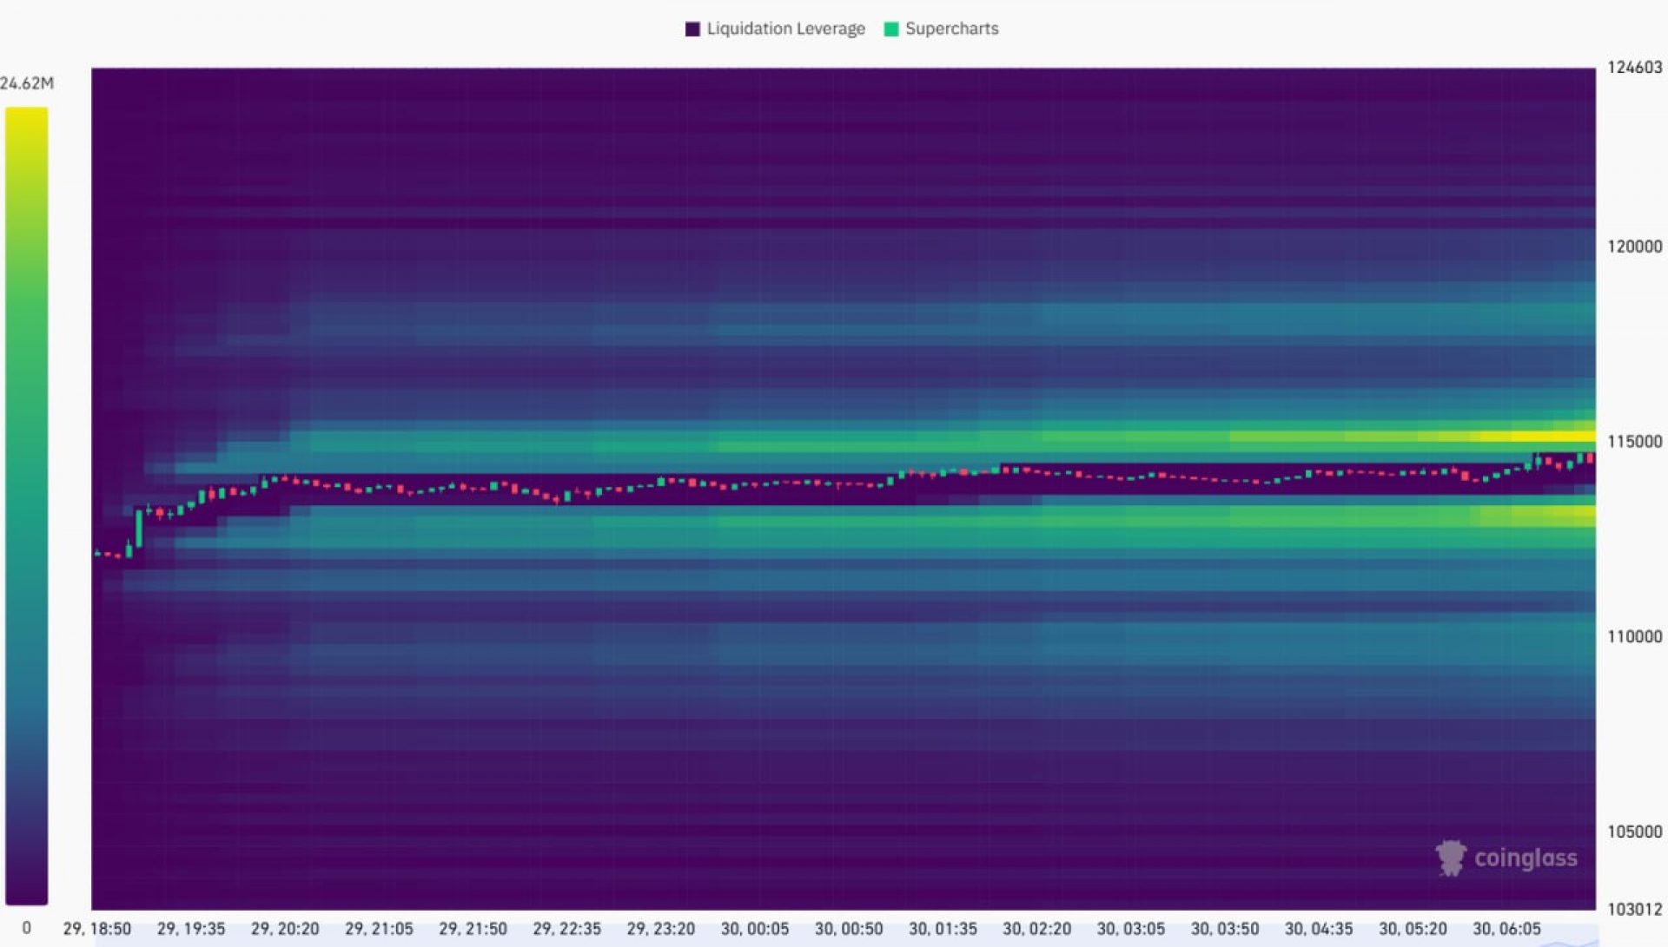Click the 110000 price axis label
1668x947 pixels.
(x=1634, y=636)
